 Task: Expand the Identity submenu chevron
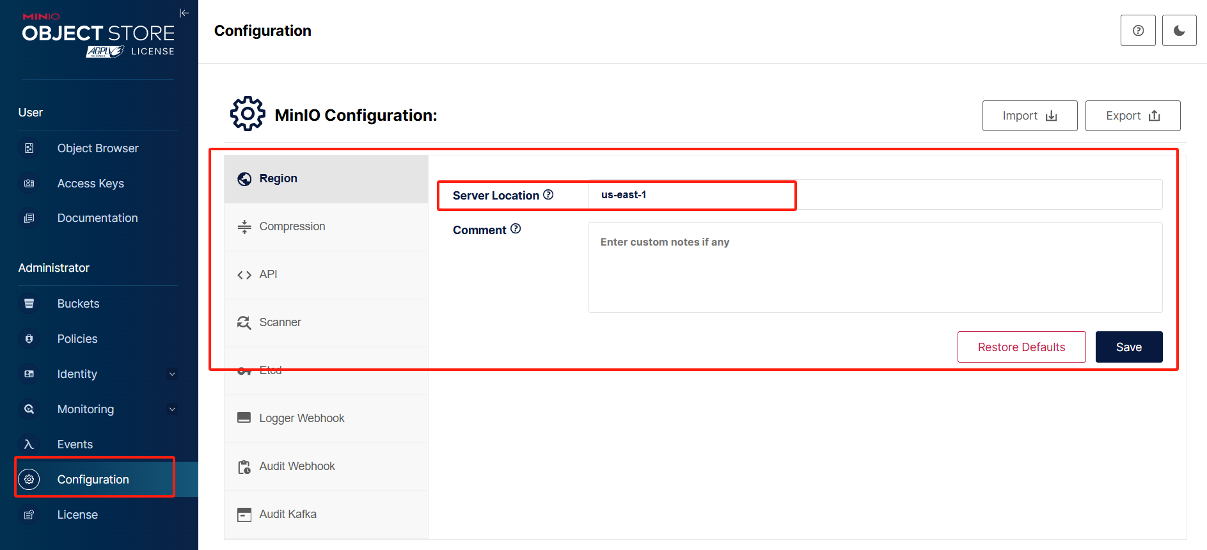(x=172, y=374)
